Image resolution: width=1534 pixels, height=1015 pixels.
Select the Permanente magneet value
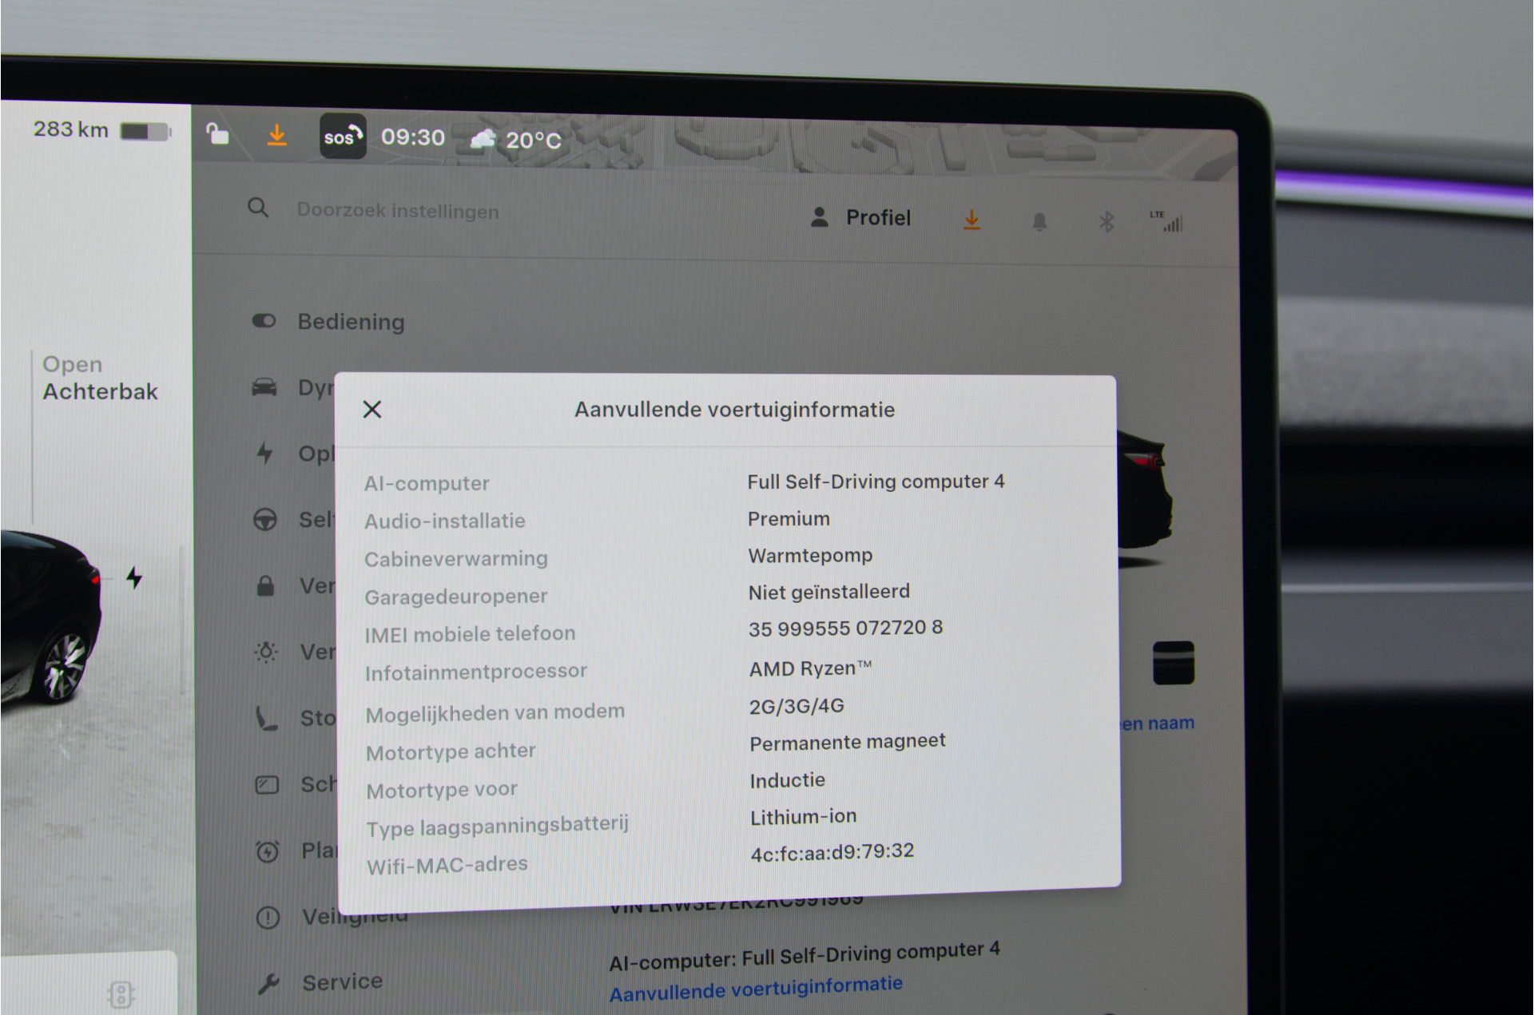(x=848, y=742)
